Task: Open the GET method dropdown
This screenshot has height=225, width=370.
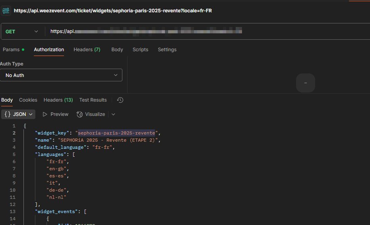Action: point(22,32)
